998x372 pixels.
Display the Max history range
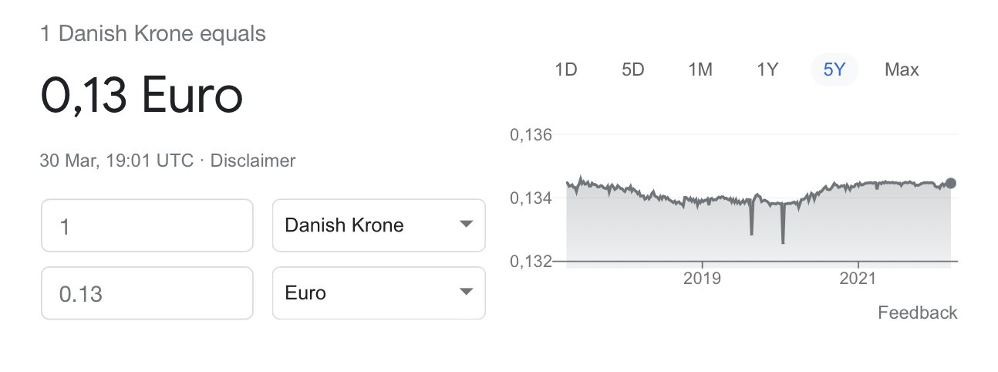pyautogui.click(x=902, y=70)
